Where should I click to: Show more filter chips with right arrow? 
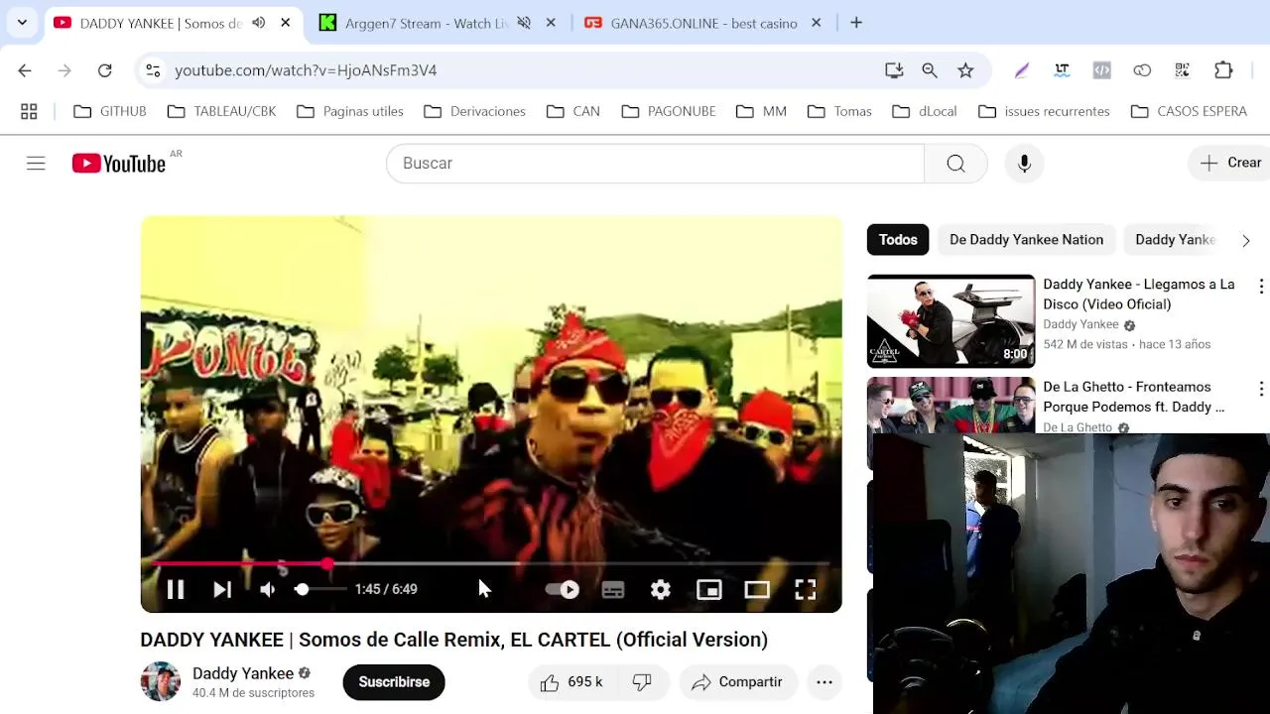pos(1246,240)
